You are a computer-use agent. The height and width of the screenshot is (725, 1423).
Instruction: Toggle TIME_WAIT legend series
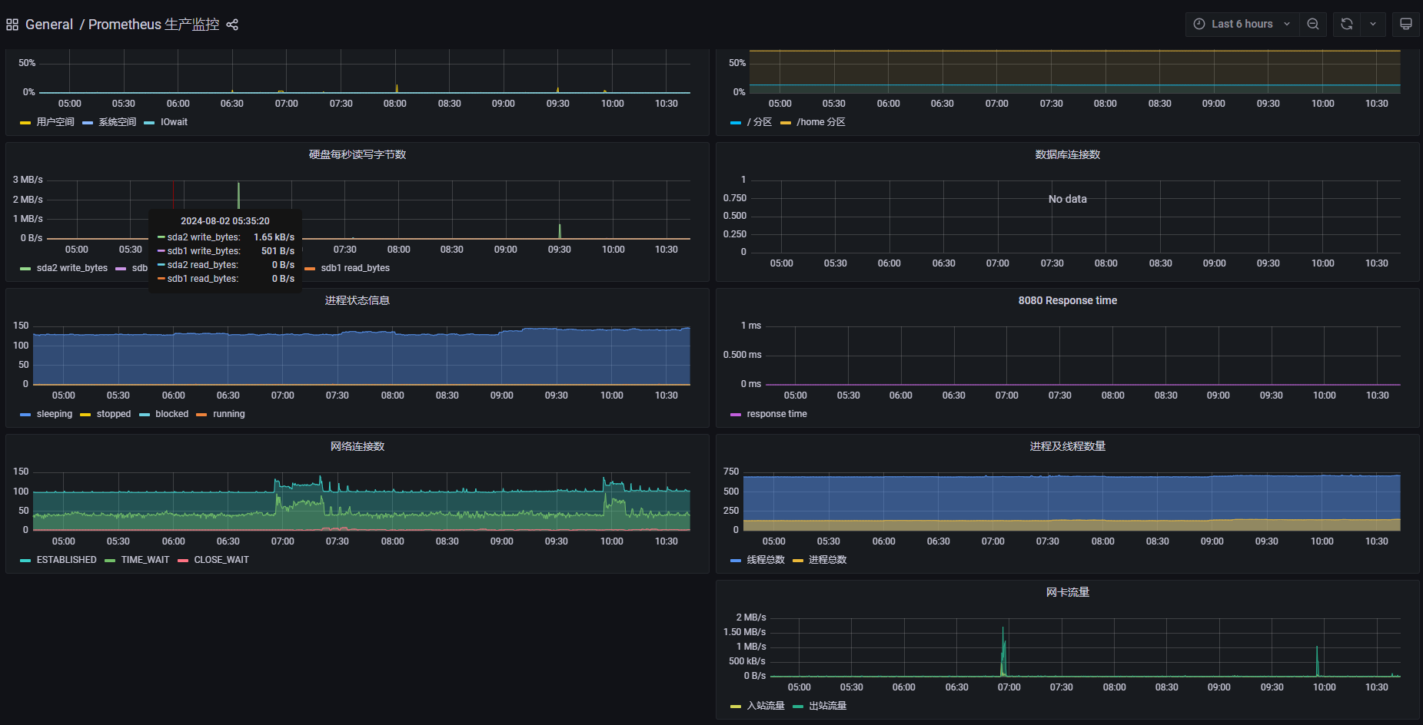tap(145, 560)
